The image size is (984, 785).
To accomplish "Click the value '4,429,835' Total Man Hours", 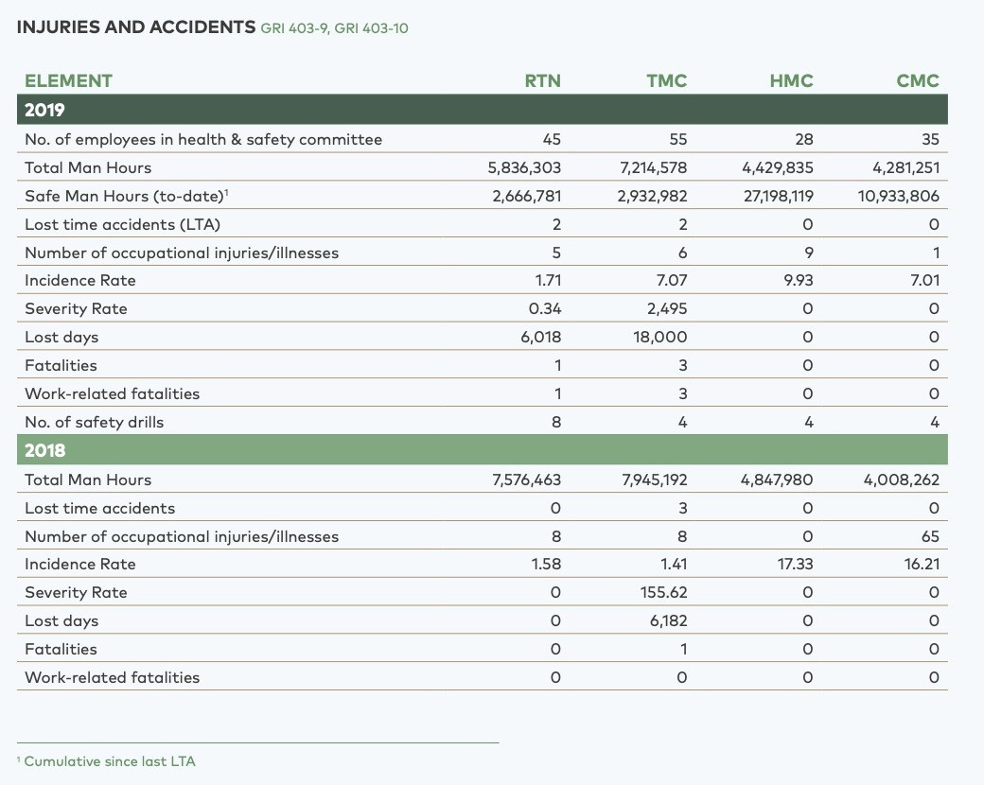I will [x=778, y=167].
